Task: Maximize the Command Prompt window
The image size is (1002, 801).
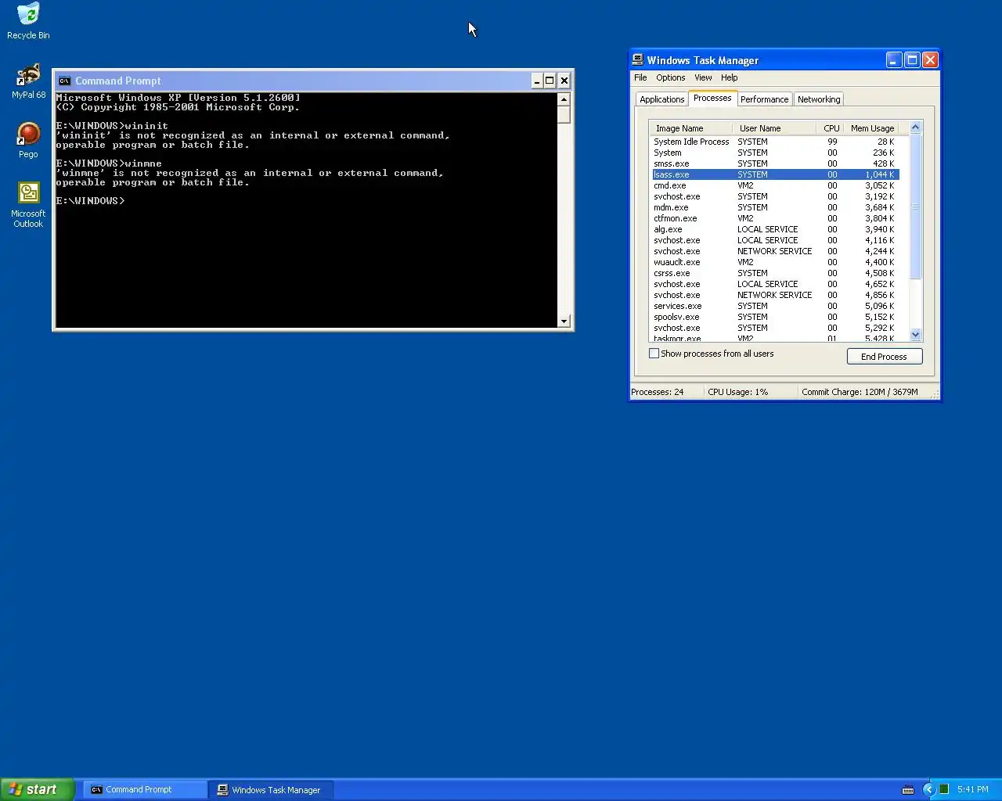Action: [x=550, y=81]
